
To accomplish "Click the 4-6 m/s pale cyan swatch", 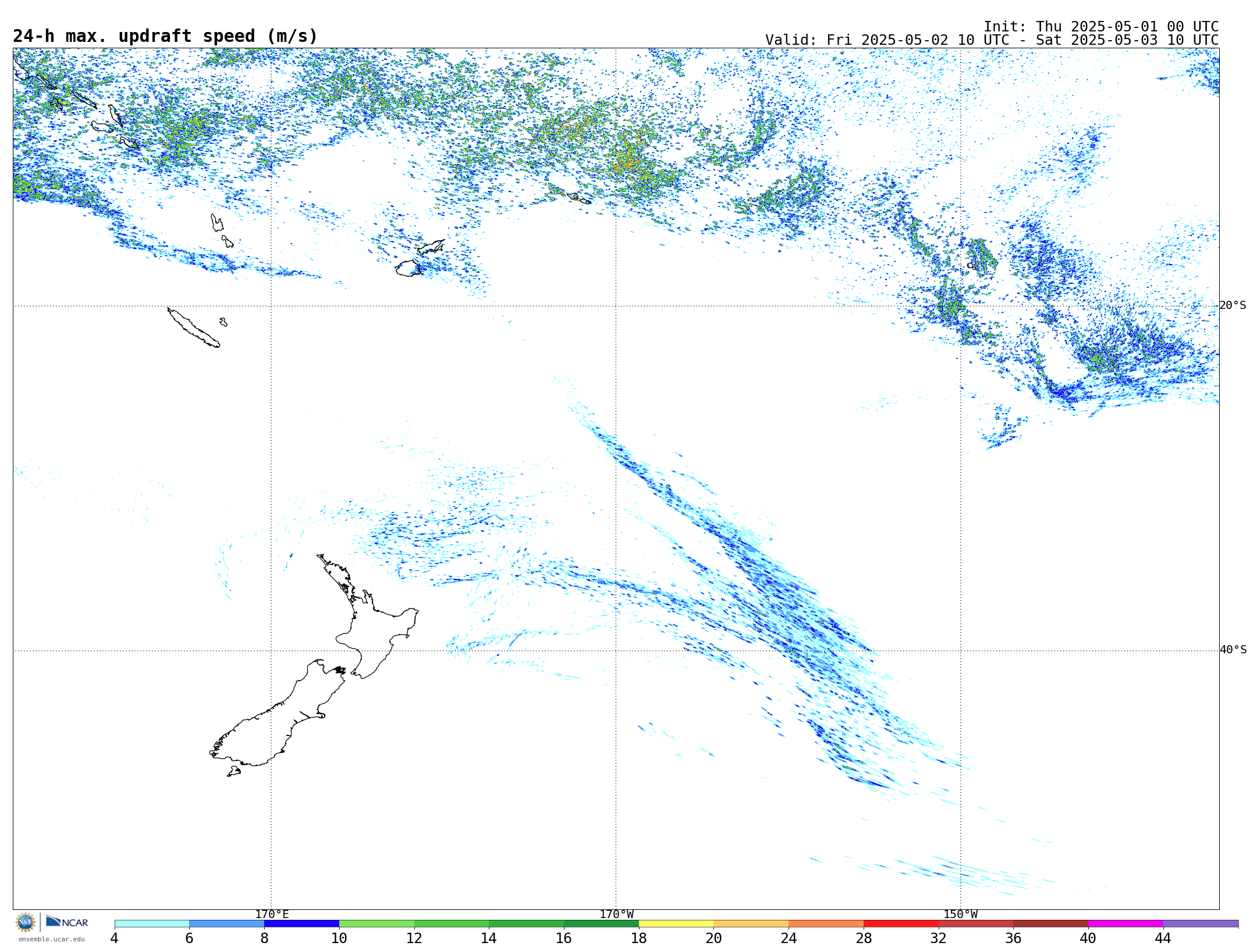I will click(152, 924).
